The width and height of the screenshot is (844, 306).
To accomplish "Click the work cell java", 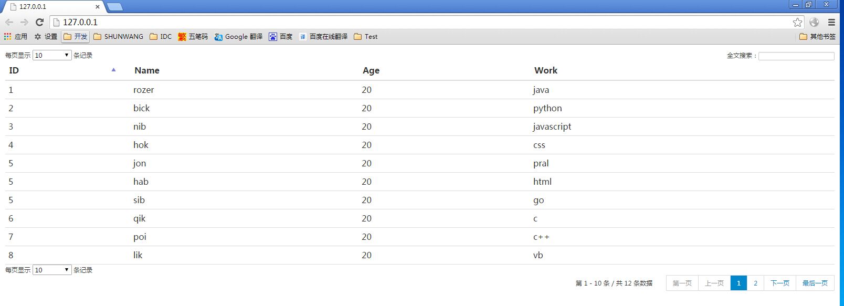I will (541, 90).
